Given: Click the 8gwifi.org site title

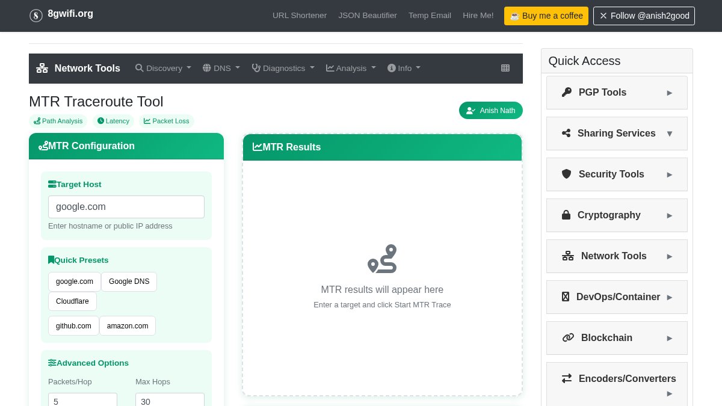Looking at the screenshot, I should point(70,13).
